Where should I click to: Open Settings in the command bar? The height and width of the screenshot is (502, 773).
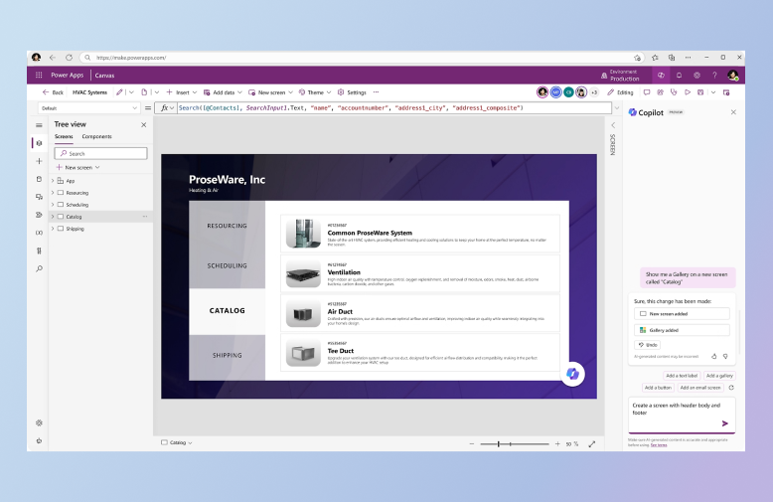[352, 92]
